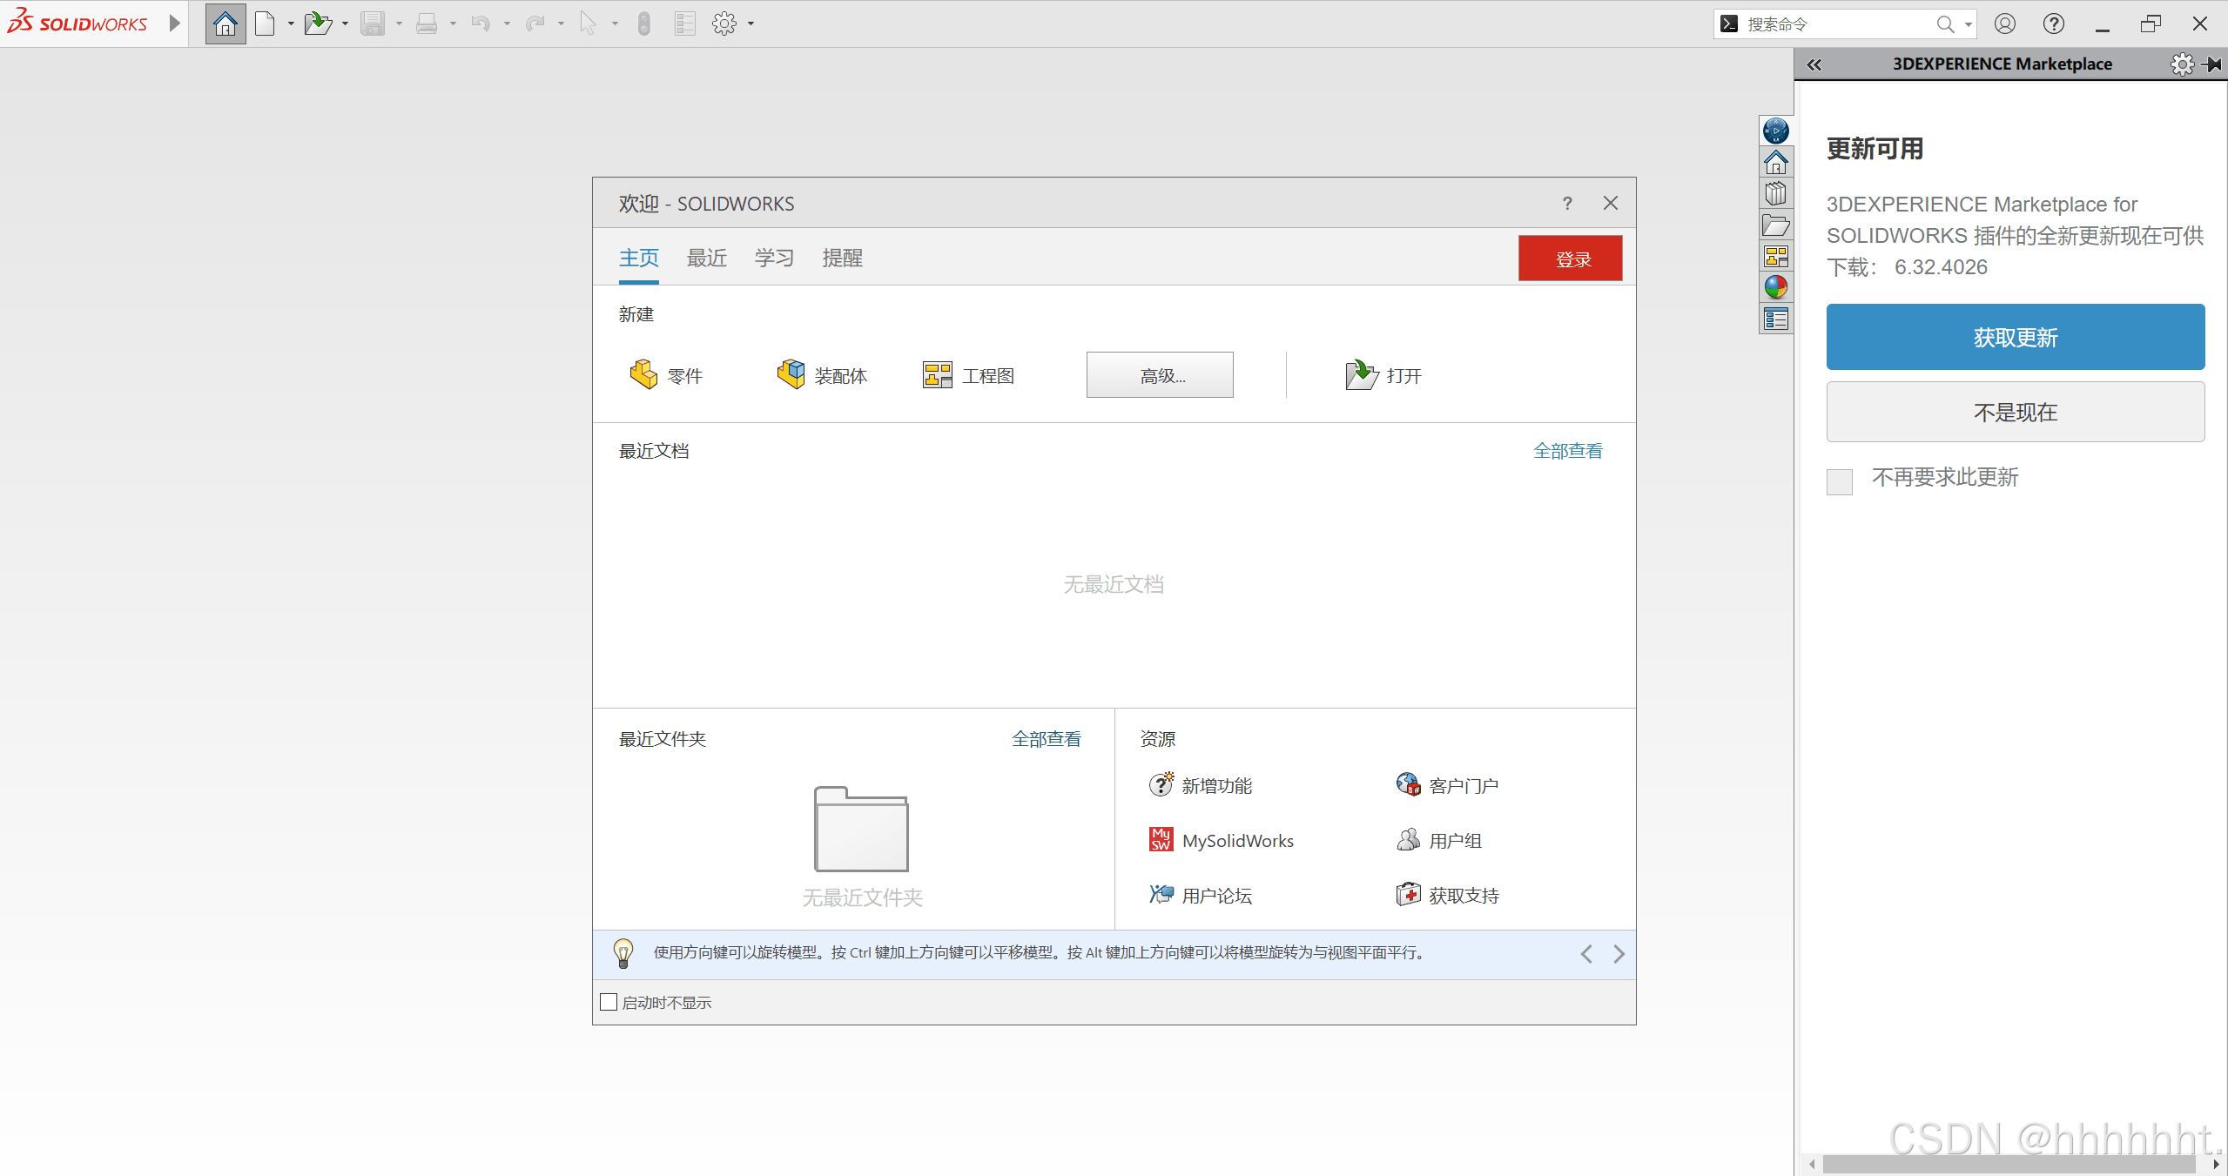Check the 启动时不显示 checkbox
The width and height of the screenshot is (2228, 1176).
(609, 1002)
